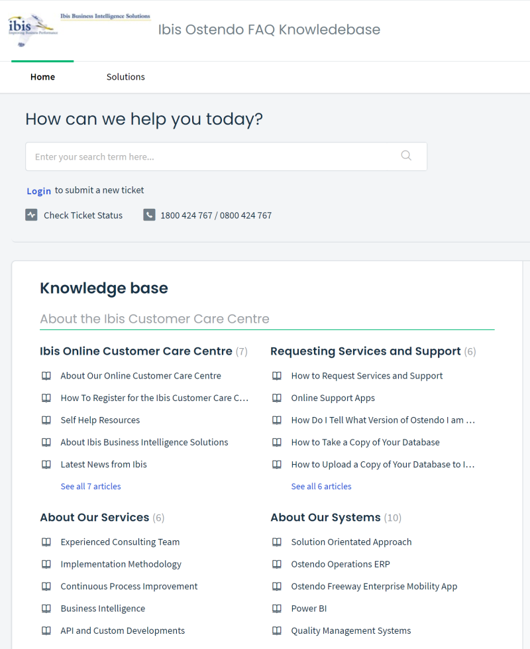Click book icon beside Online Support Apps
This screenshot has height=649, width=530.
(277, 398)
